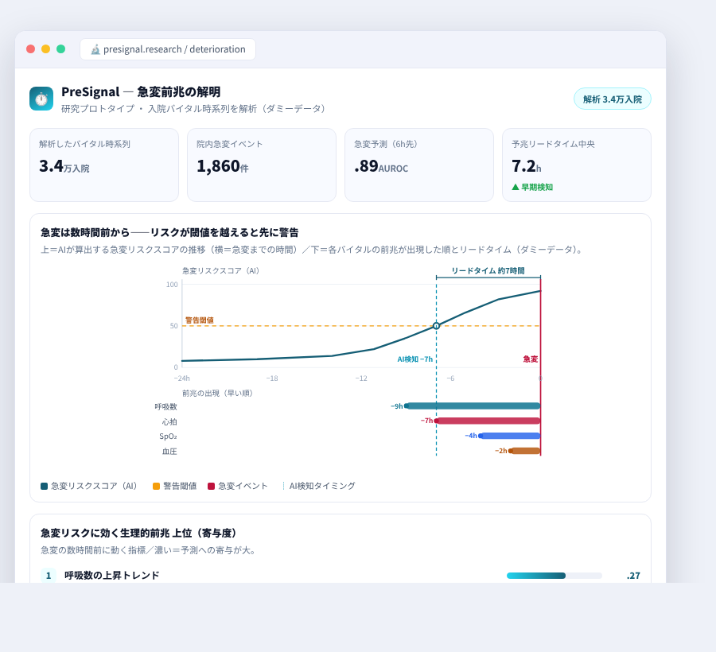This screenshot has height=652, width=716.
Task: Click the rank 1 number badge
Action: (49, 576)
